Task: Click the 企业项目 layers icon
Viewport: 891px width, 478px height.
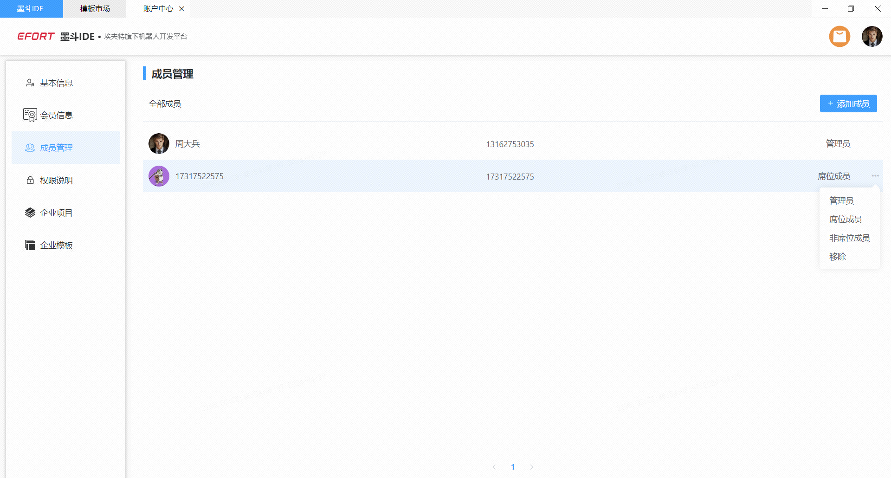Action: pyautogui.click(x=30, y=213)
